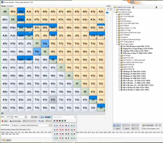Expand the 'MTT BB defend' folder

coord(117,21)
